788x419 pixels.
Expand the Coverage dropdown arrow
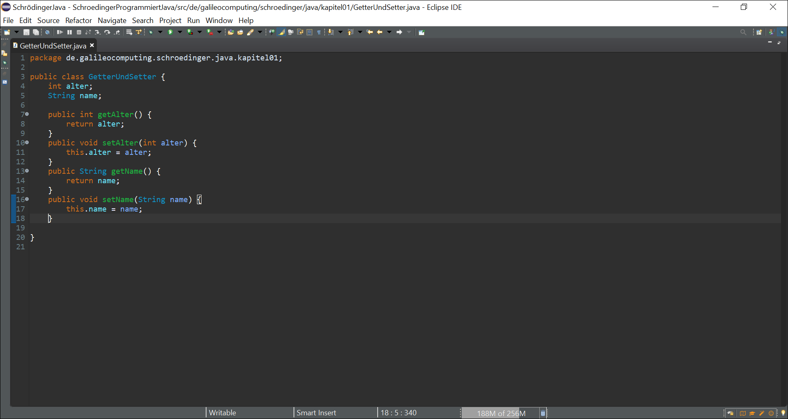click(199, 32)
